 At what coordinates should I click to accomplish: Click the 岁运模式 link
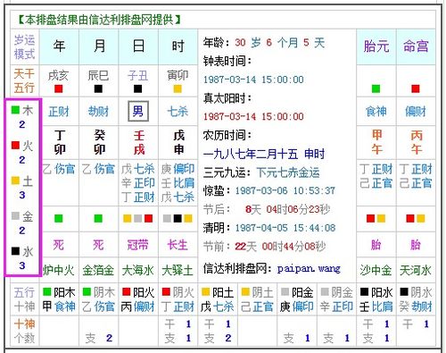(x=24, y=46)
